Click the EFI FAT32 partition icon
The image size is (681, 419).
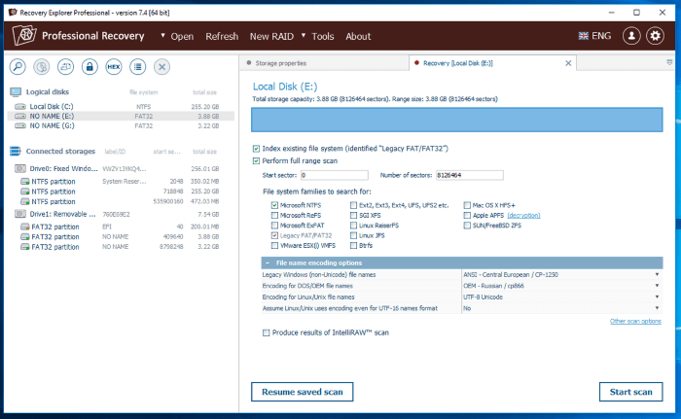(24, 227)
